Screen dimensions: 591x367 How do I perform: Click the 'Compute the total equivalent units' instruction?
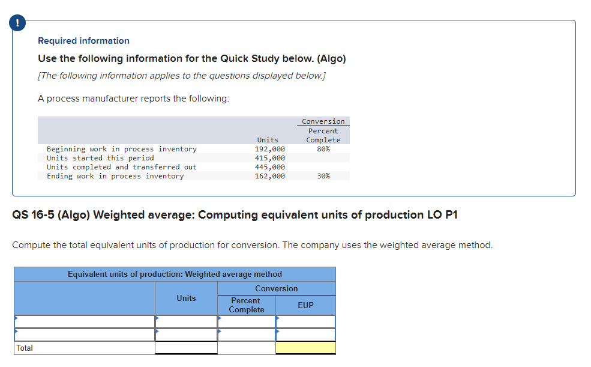tap(252, 245)
